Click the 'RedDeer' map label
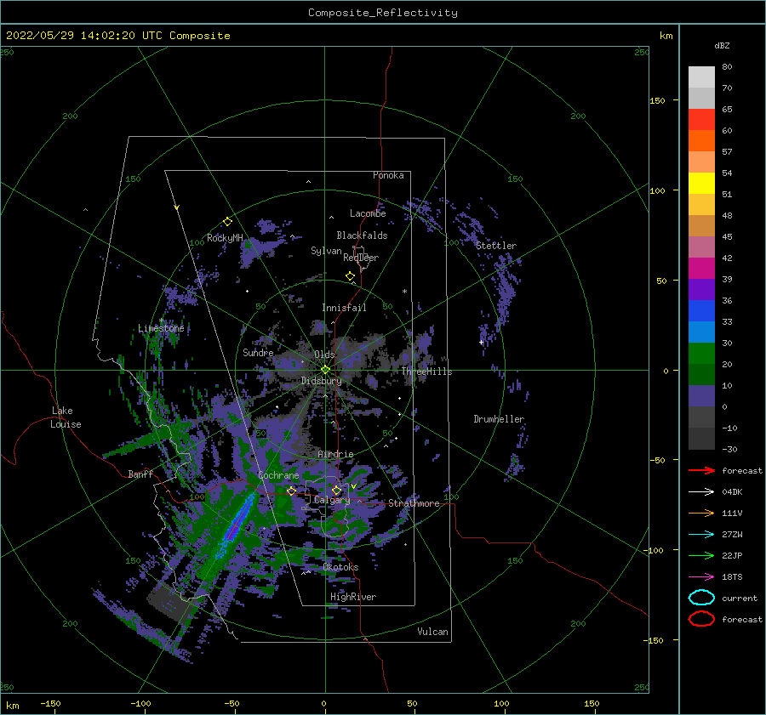Screen dimensions: 766x715 [x=361, y=258]
